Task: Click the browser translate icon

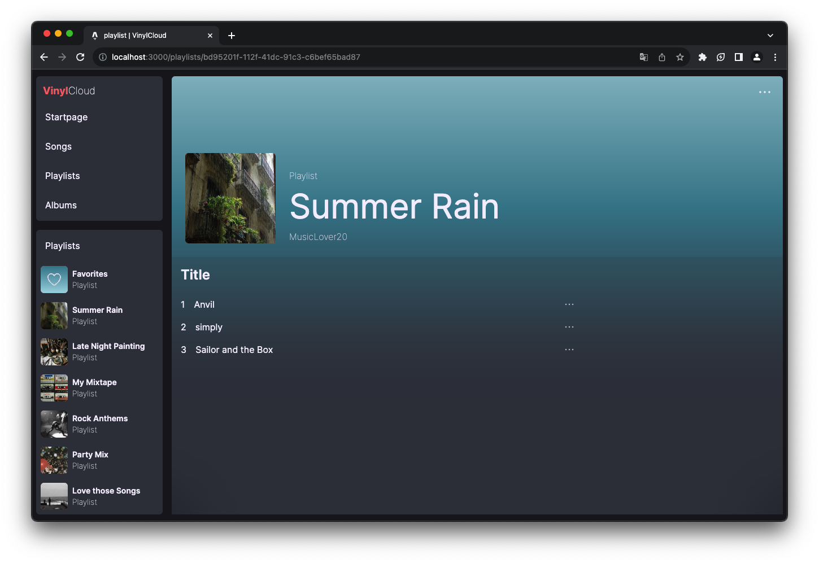Action: tap(644, 57)
